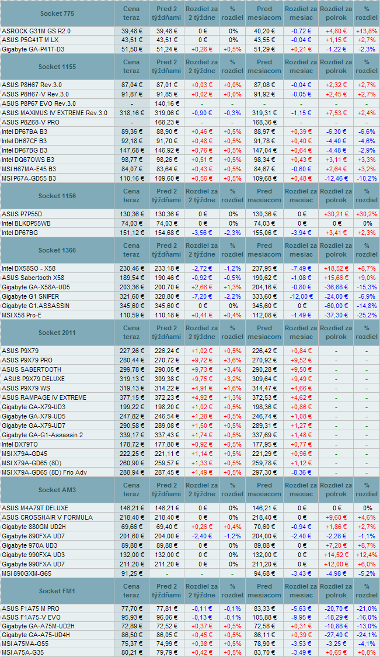This screenshot has height=657, width=380.
Task: Select Intel DQ67OWS B3 product name
Action: click(x=28, y=160)
